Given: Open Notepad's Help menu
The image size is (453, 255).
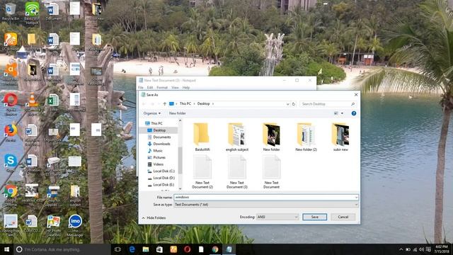Looking at the screenshot, I should tap(185, 88).
